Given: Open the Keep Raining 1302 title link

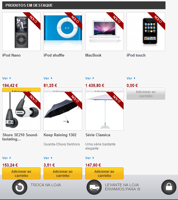Looking at the screenshot, I should (x=60, y=135).
